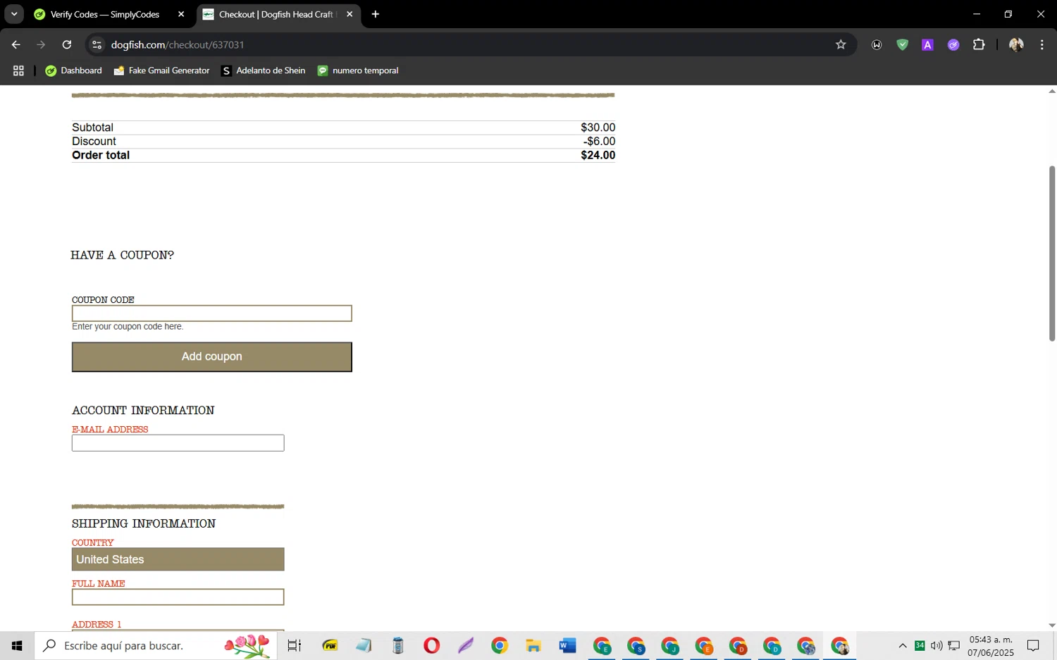Click the Subtotal amount $30.00
1057x660 pixels.
pyautogui.click(x=598, y=127)
